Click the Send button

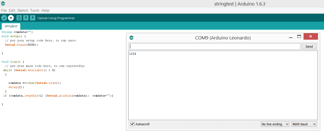309,47
